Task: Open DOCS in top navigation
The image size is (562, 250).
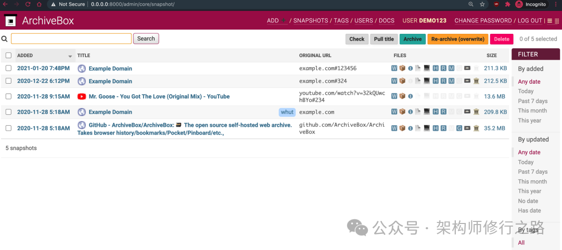Action: tap(387, 21)
